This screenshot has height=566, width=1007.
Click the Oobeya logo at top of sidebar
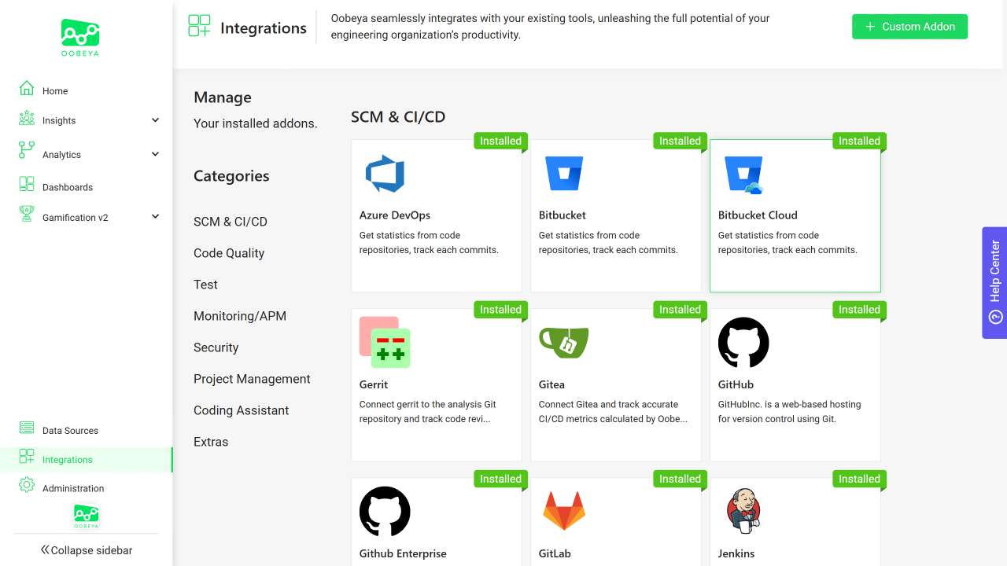click(80, 38)
